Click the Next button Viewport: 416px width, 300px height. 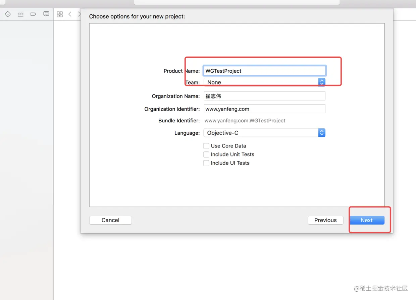(367, 220)
